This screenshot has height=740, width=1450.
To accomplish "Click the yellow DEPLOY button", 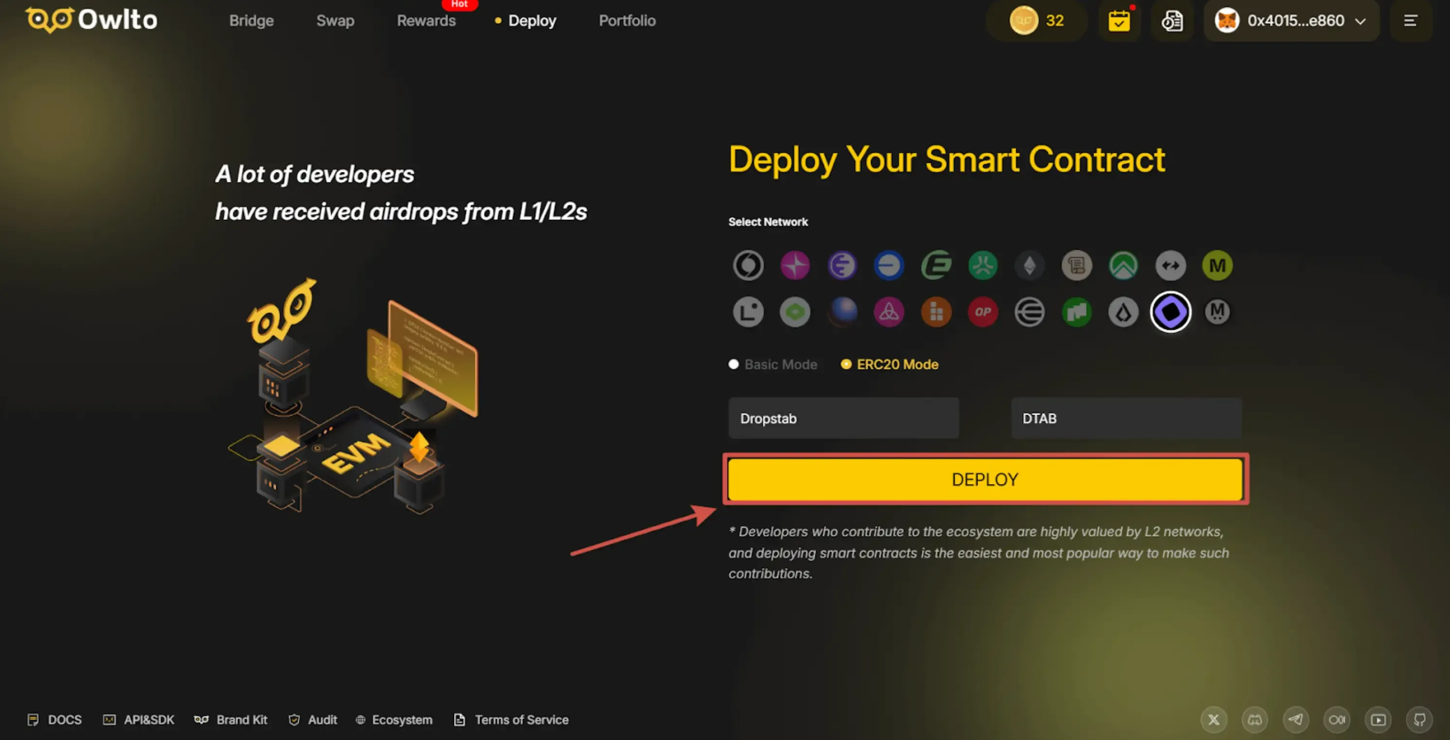I will point(985,479).
